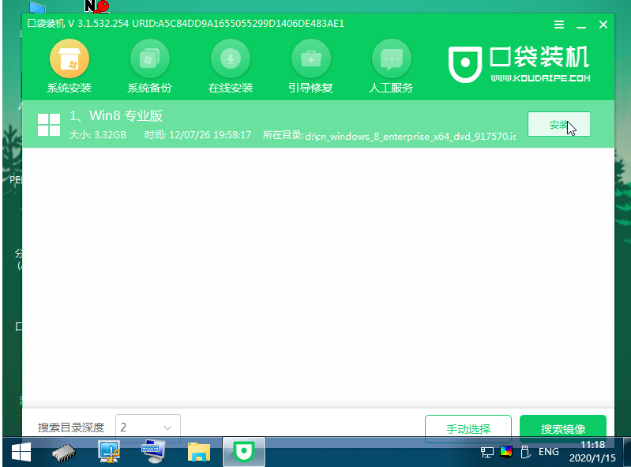
Task: Open 人工服务 chat support icon
Action: point(391,67)
